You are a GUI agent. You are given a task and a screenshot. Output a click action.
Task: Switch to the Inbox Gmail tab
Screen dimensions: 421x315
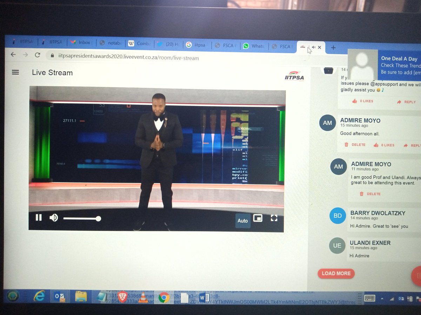(82, 43)
